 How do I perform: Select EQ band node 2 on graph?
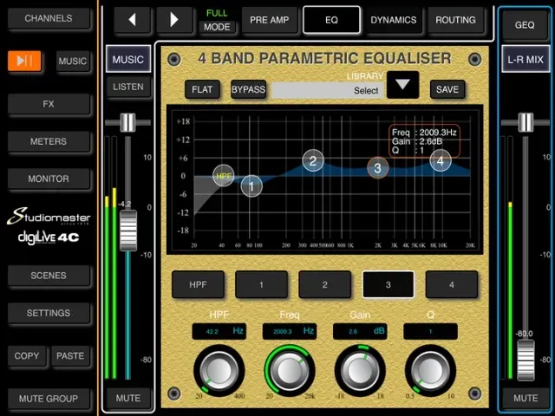click(313, 160)
